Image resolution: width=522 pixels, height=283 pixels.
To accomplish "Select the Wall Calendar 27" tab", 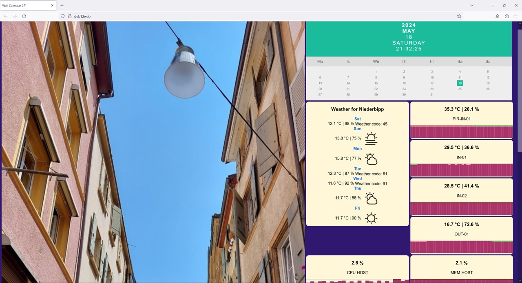I will [x=24, y=6].
